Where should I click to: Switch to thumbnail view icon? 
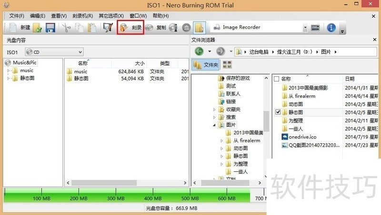[227, 65]
